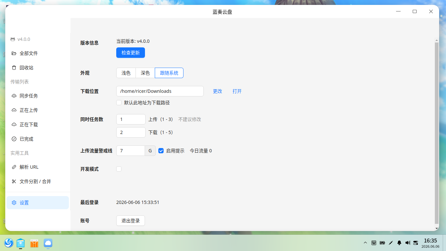This screenshot has width=446, height=251.
Task: Click the 上传流量警戒线 value field
Action: [x=131, y=151]
